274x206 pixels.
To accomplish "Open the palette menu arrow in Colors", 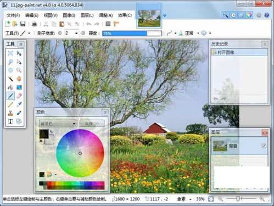I will click(x=55, y=175).
